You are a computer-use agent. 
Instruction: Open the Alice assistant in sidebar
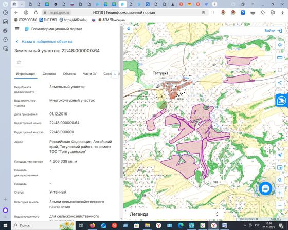[x=5, y=210]
